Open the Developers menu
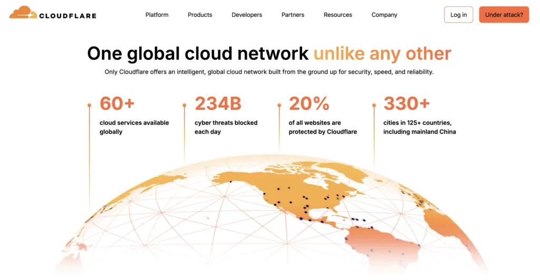The width and height of the screenshot is (540, 280). point(247,15)
